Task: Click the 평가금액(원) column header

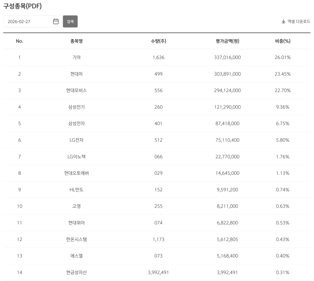Action: 227,41
